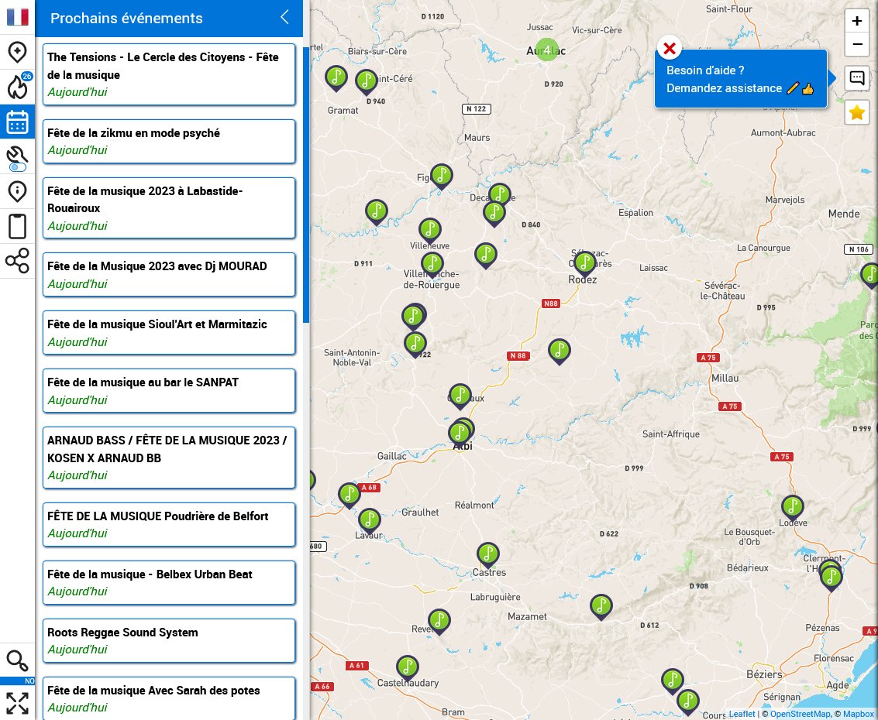The image size is (878, 720).
Task: Click the share icon in sidebar
Action: point(17,261)
